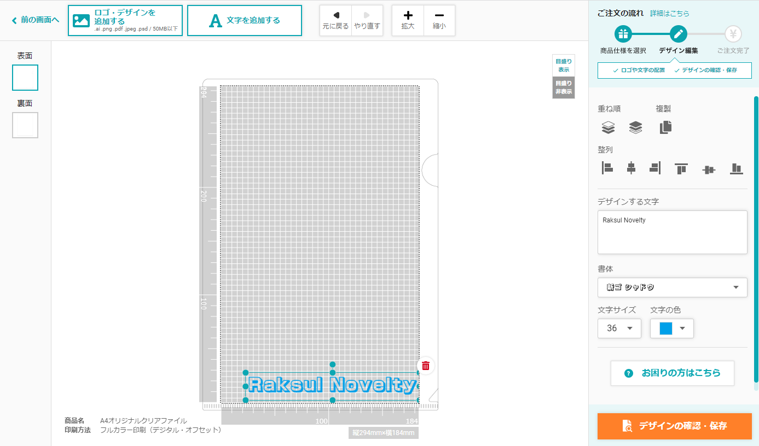Redo with やり直す button
The width and height of the screenshot is (759, 446).
367,21
